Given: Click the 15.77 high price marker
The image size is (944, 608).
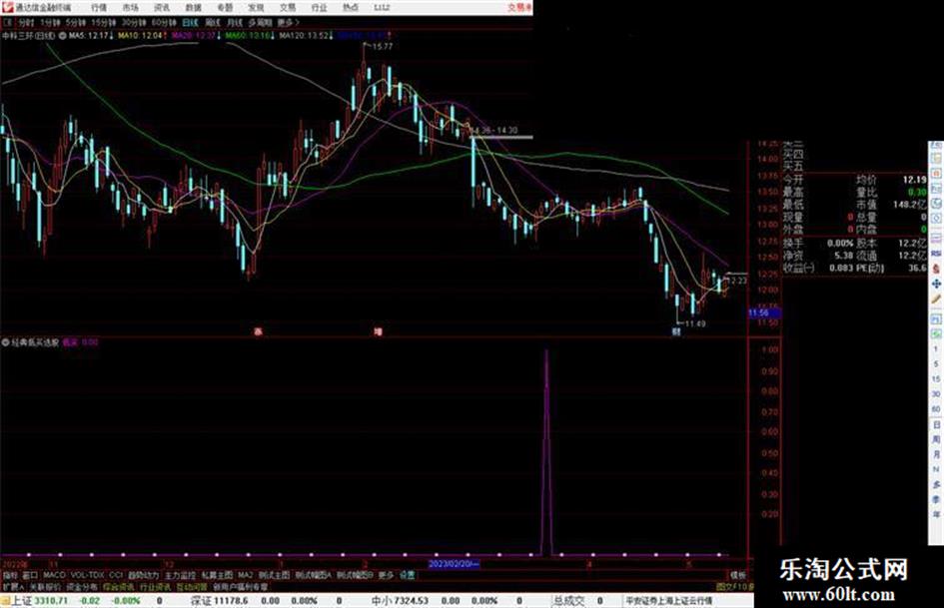Looking at the screenshot, I should tap(383, 46).
